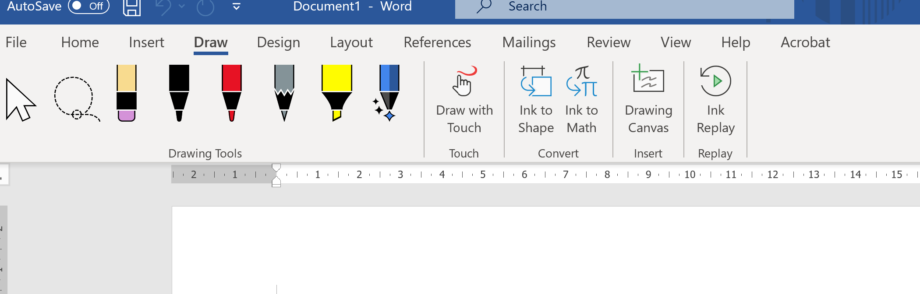Select the black Pen drawing tool
The width and height of the screenshot is (920, 294).
[x=180, y=92]
